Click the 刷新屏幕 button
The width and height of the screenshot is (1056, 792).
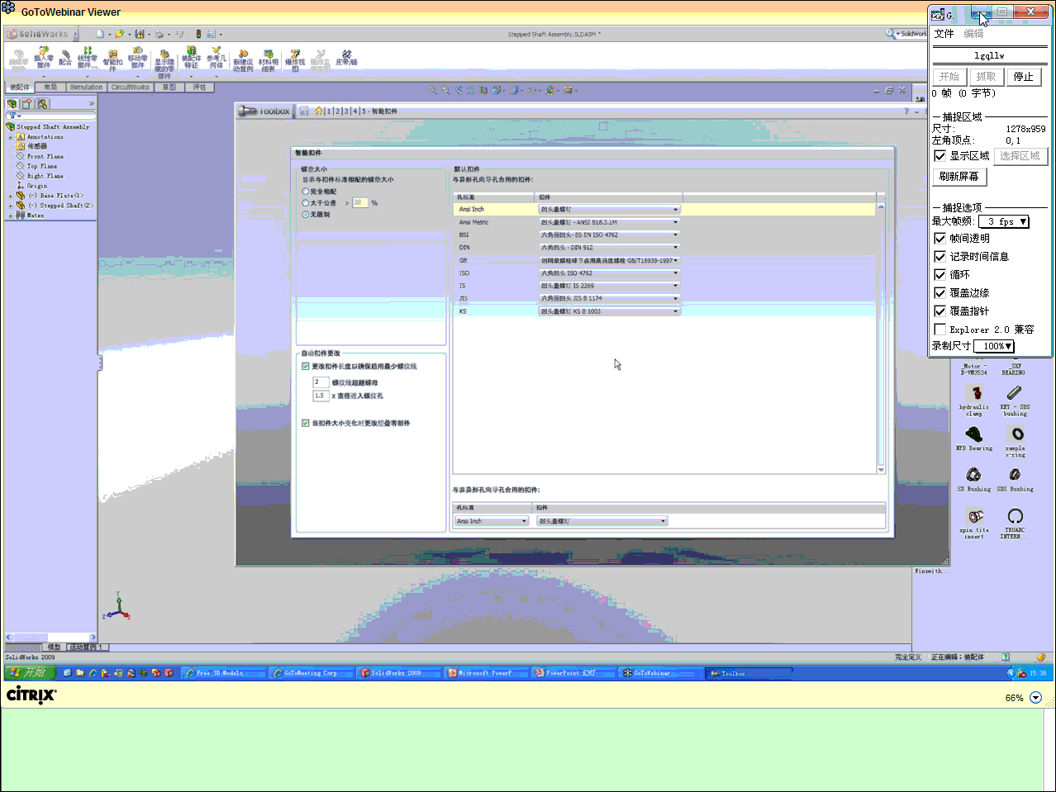point(959,177)
